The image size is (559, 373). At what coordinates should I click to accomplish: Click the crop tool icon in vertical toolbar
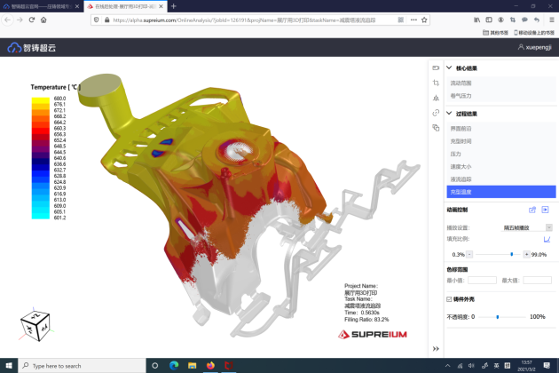point(436,83)
